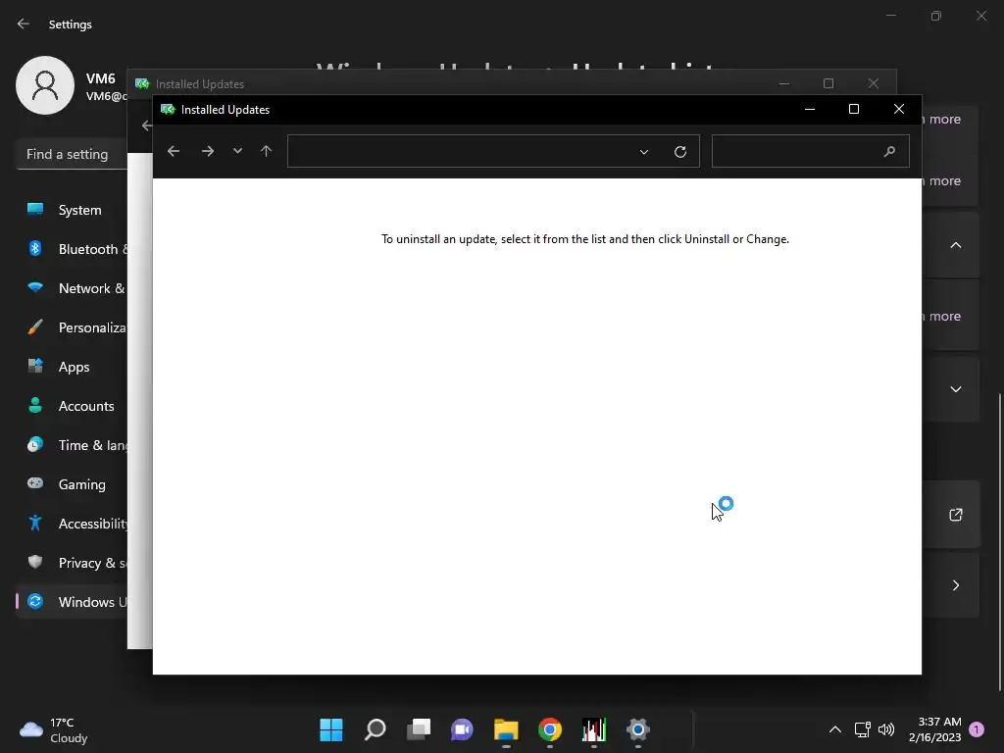1004x753 pixels.
Task: Open Accessibility settings category
Action: tap(71, 524)
